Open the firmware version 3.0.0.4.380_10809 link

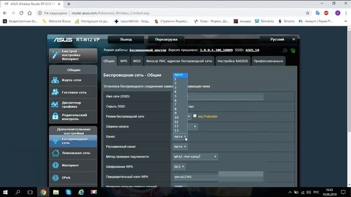point(216,50)
